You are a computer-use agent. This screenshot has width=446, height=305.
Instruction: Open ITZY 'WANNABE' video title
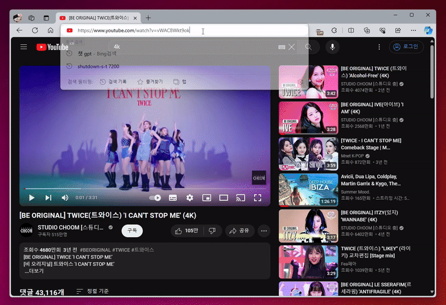pos(370,216)
